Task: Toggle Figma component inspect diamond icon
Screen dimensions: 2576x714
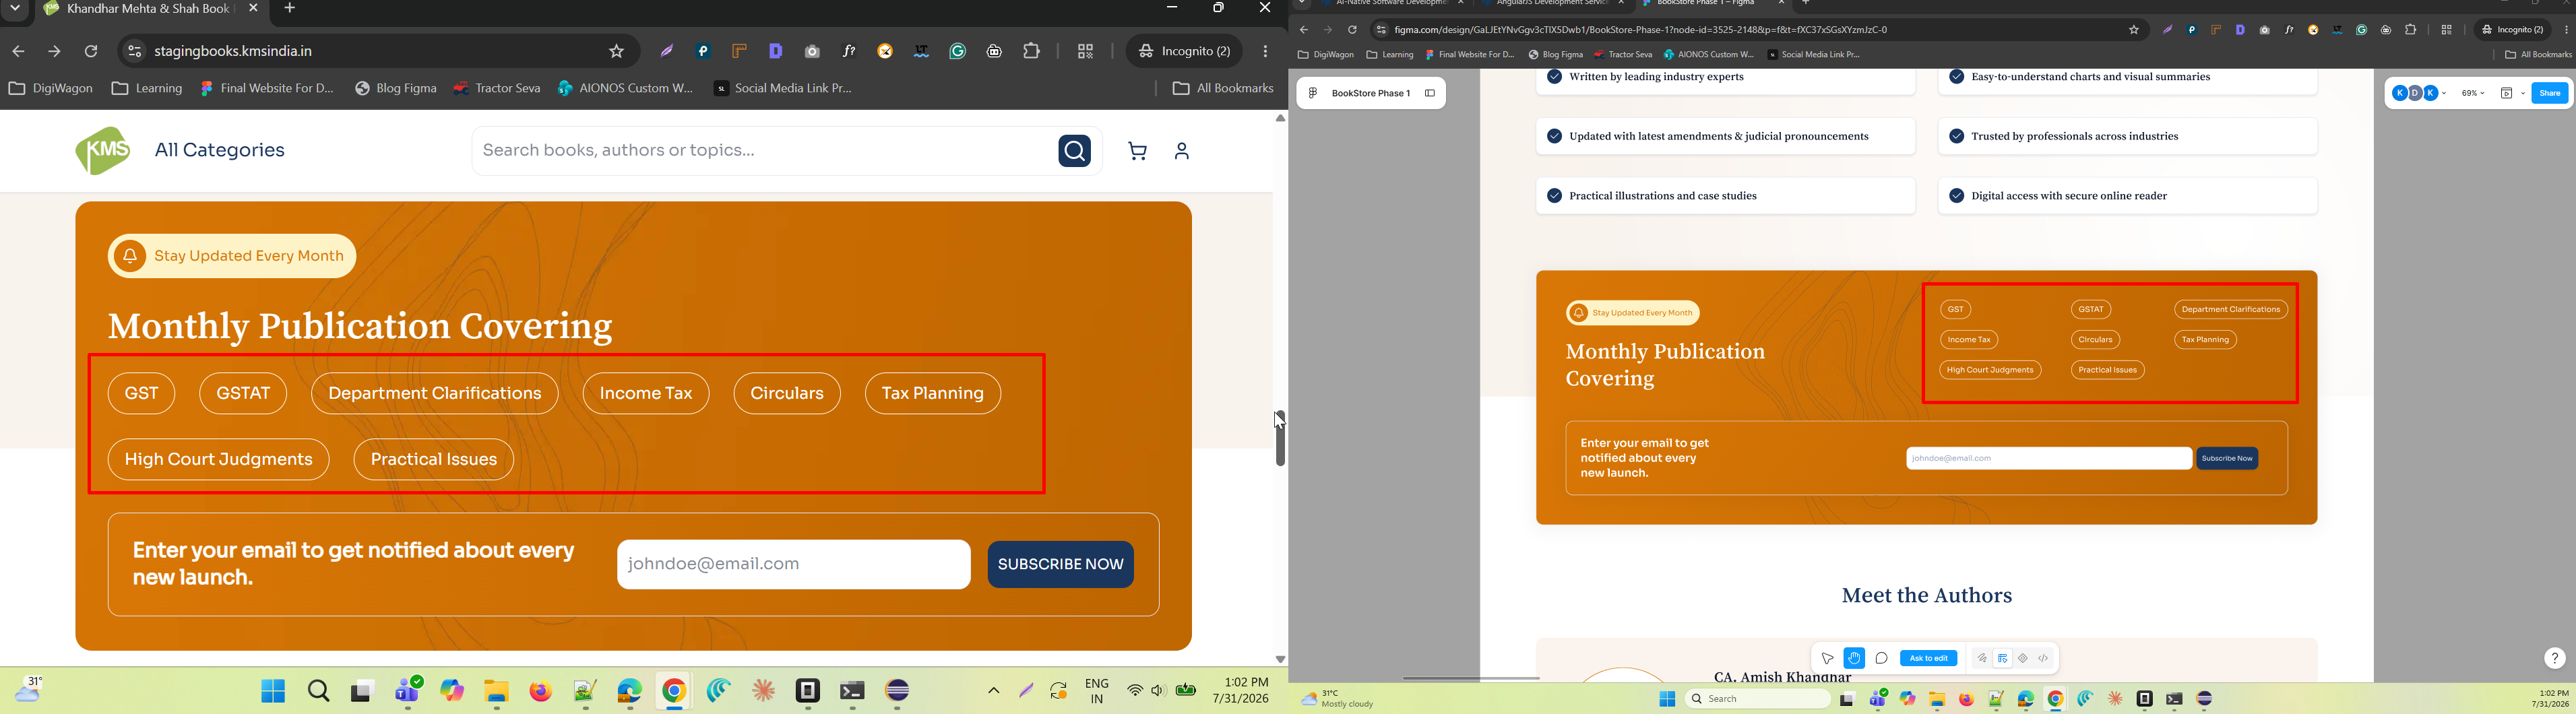Action: tap(2023, 658)
